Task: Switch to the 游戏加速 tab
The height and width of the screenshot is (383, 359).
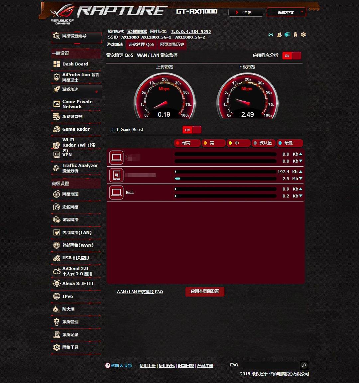Action: (x=115, y=45)
